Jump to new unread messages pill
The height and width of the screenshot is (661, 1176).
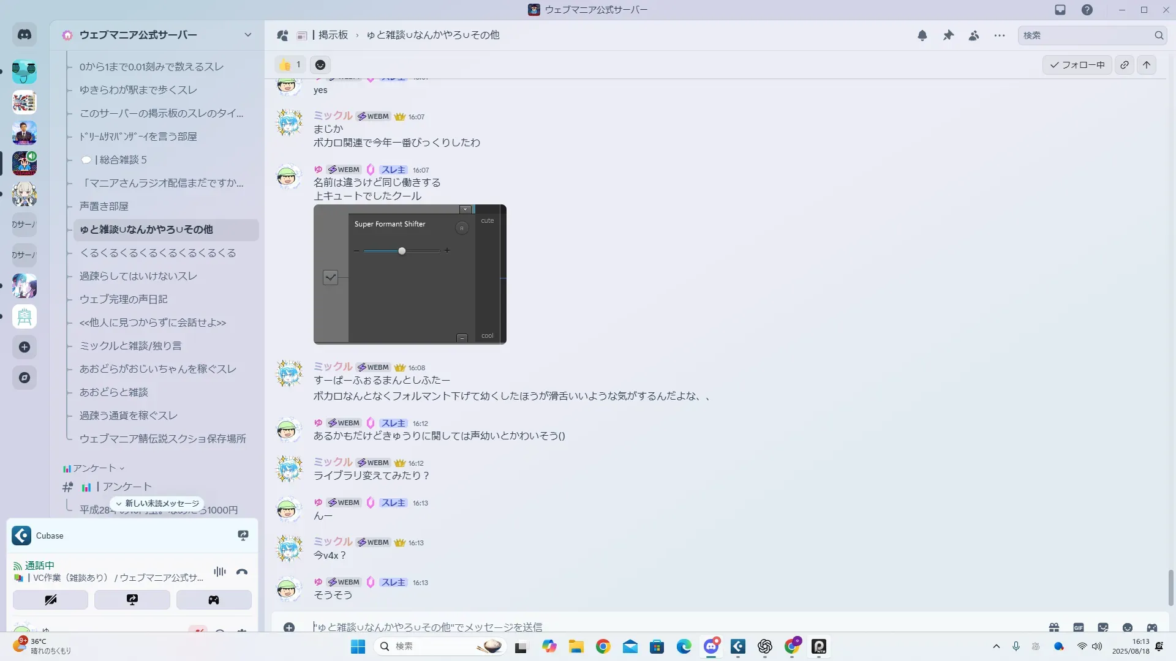point(157,503)
